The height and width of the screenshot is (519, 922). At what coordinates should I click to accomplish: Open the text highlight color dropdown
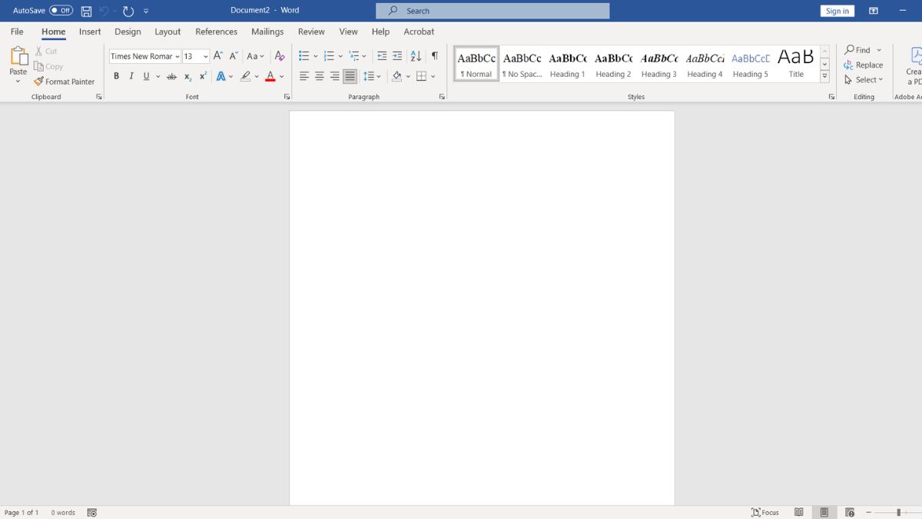(255, 76)
